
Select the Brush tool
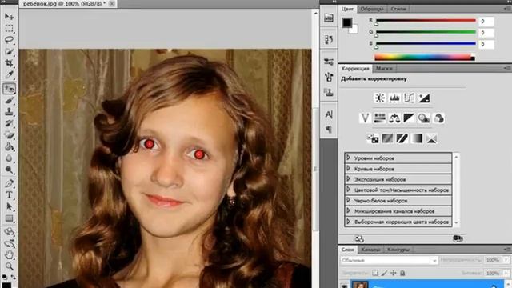click(x=9, y=101)
